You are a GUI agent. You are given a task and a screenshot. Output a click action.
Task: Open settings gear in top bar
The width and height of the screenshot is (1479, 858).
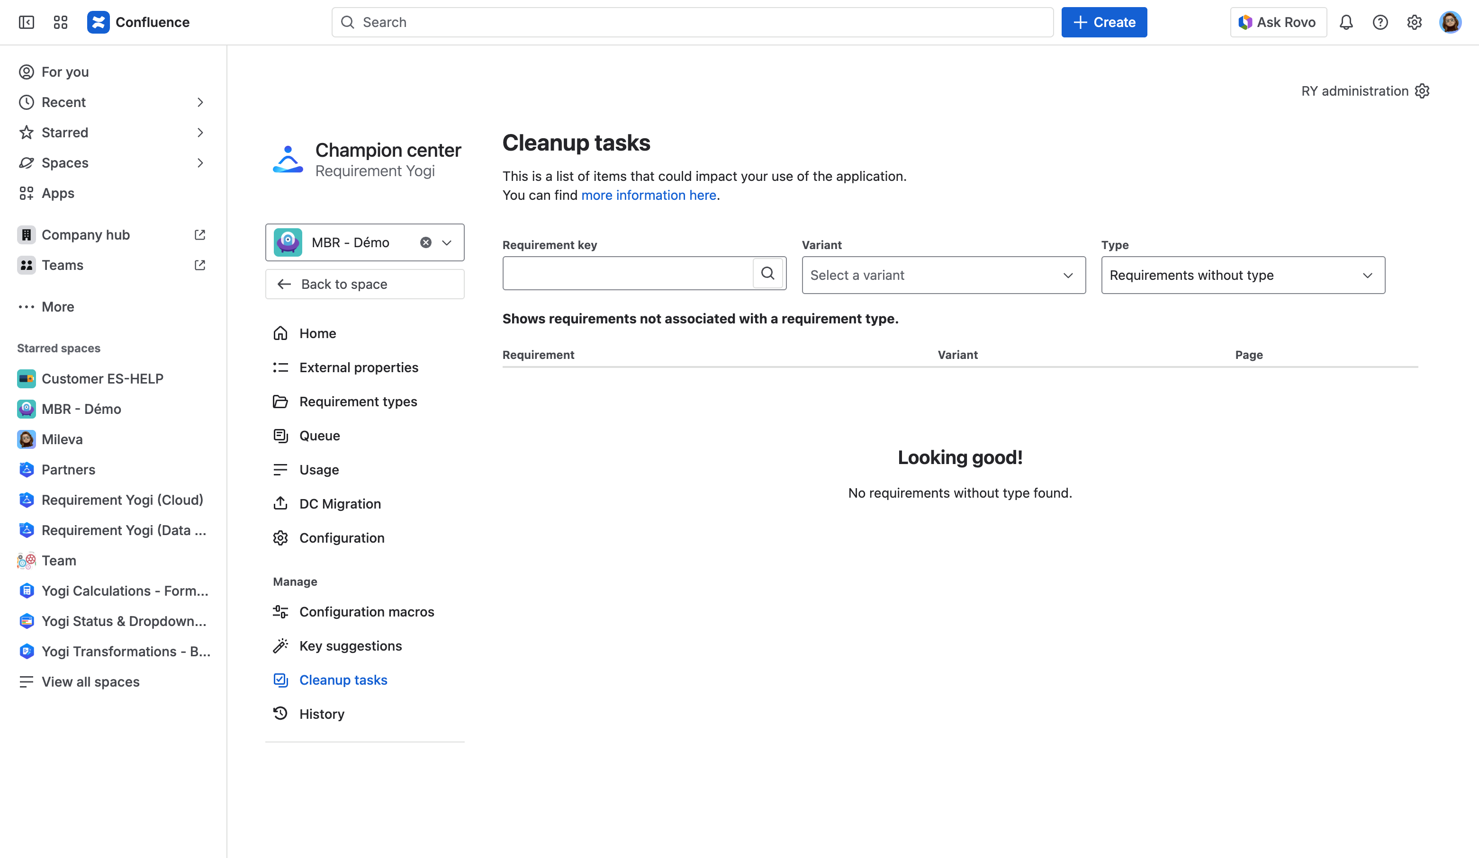[x=1414, y=22]
